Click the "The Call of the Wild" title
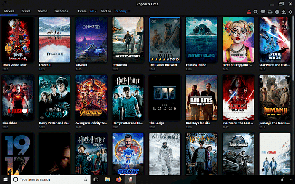295x184 pixels. (x=163, y=65)
